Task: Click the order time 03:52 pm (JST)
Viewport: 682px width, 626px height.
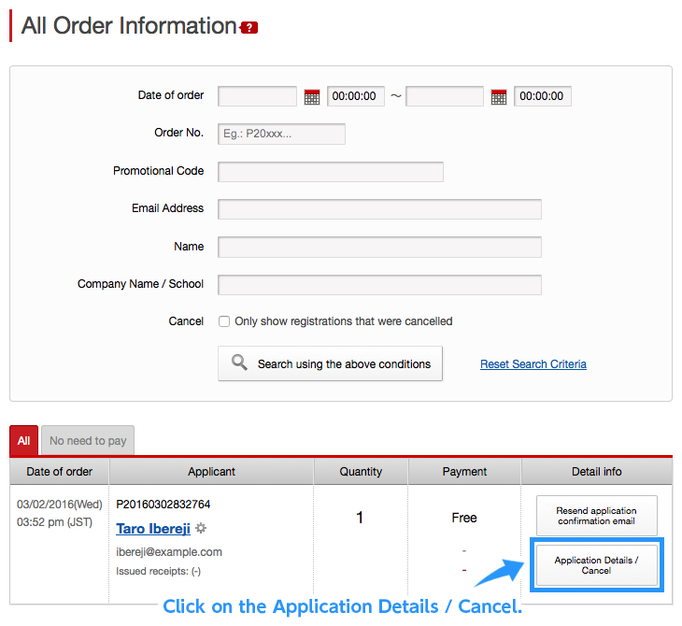Action: (x=55, y=522)
